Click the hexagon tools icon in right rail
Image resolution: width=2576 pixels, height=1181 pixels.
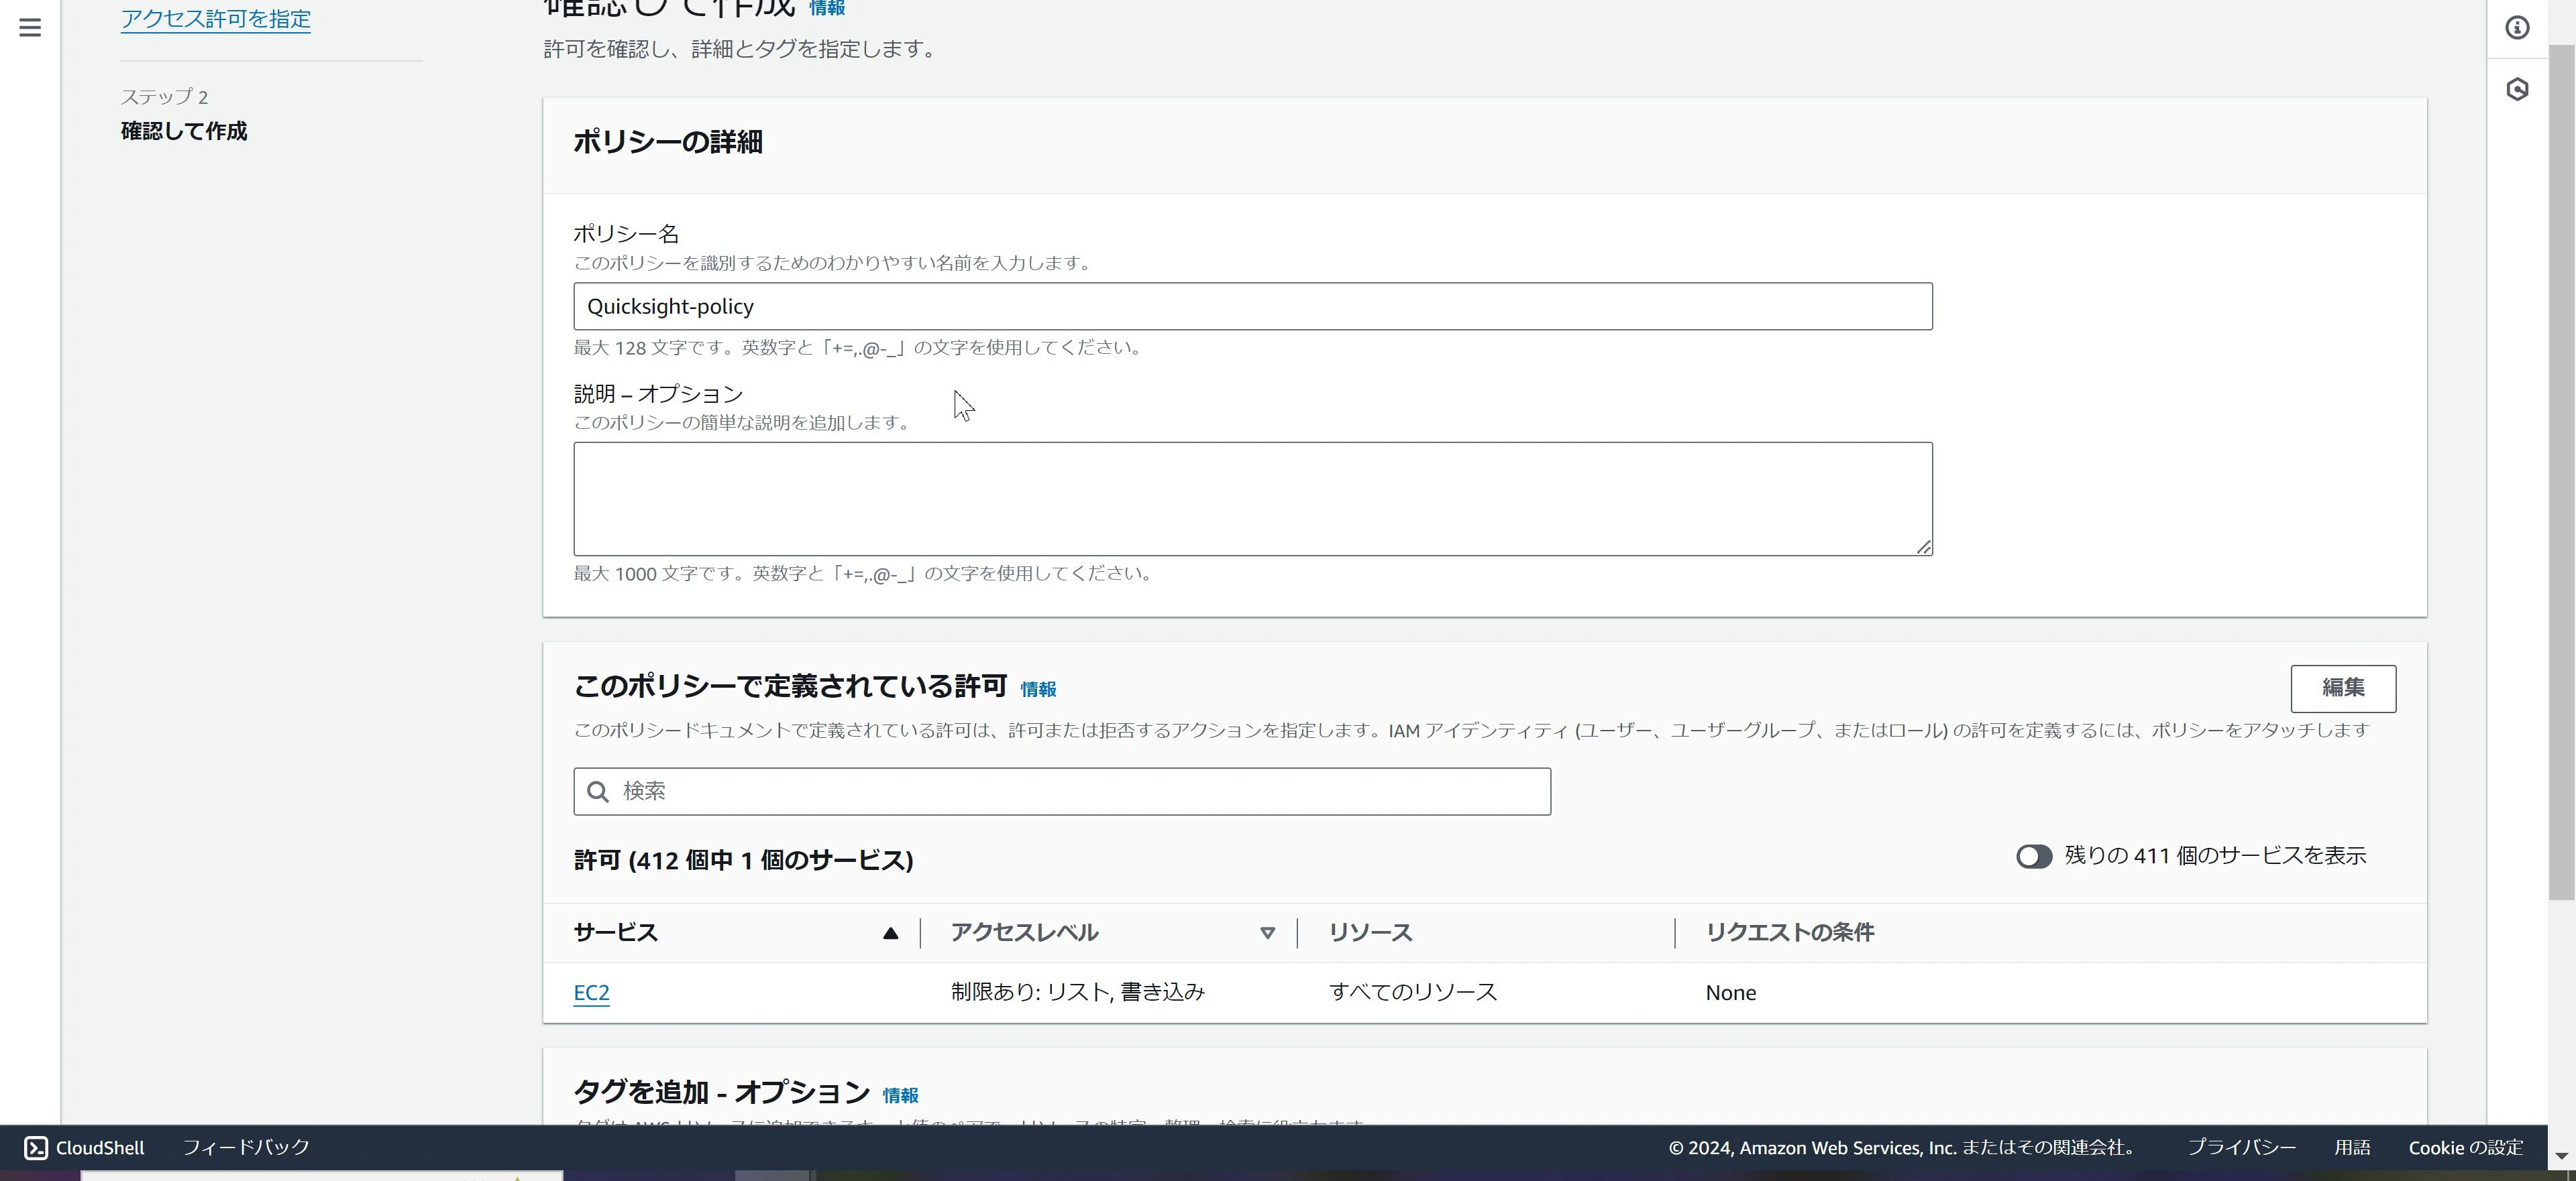tap(2517, 90)
